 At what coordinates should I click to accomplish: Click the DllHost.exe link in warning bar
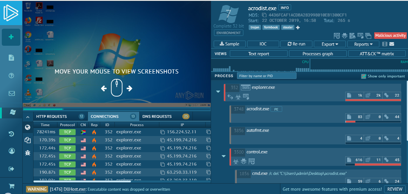[75, 189]
